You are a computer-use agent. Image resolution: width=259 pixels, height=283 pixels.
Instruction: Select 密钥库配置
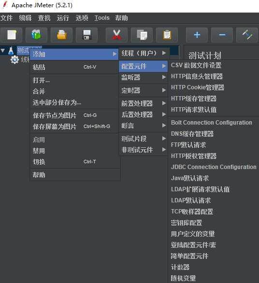click(x=187, y=223)
